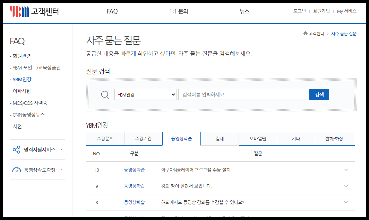This screenshot has width=369, height=220.
Task: Switch to the 수강문의 tab
Action: pyautogui.click(x=105, y=139)
